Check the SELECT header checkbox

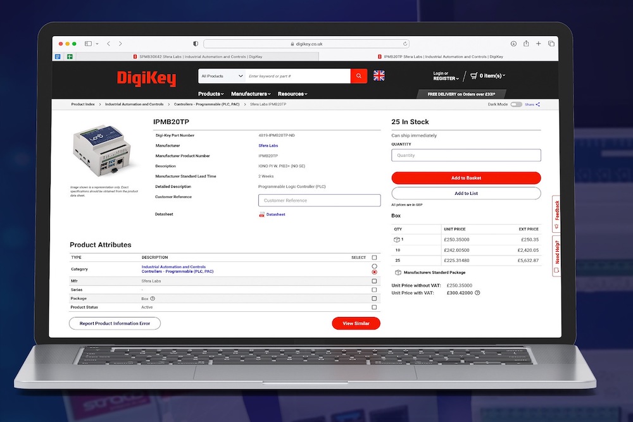pyautogui.click(x=374, y=258)
